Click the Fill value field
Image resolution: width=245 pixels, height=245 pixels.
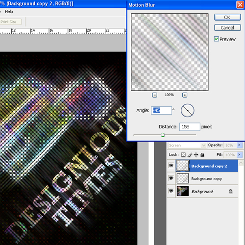230,155
